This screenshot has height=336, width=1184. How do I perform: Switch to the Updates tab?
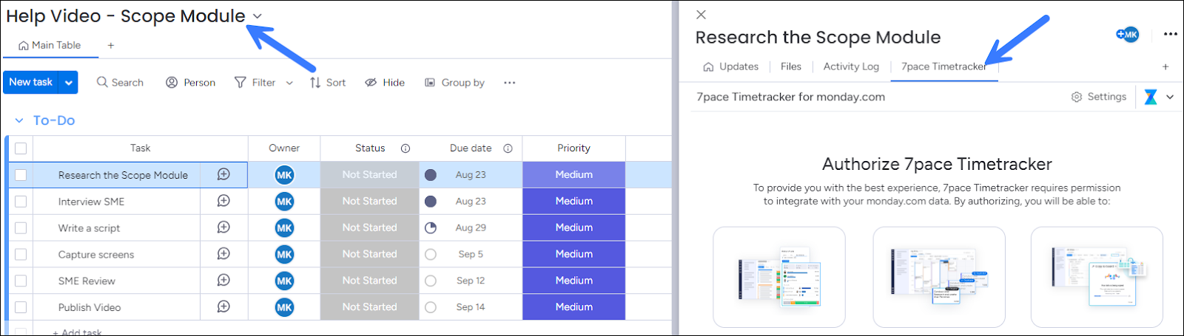730,66
